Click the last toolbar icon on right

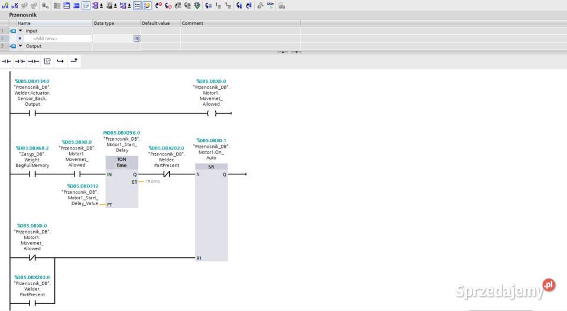point(281,5)
